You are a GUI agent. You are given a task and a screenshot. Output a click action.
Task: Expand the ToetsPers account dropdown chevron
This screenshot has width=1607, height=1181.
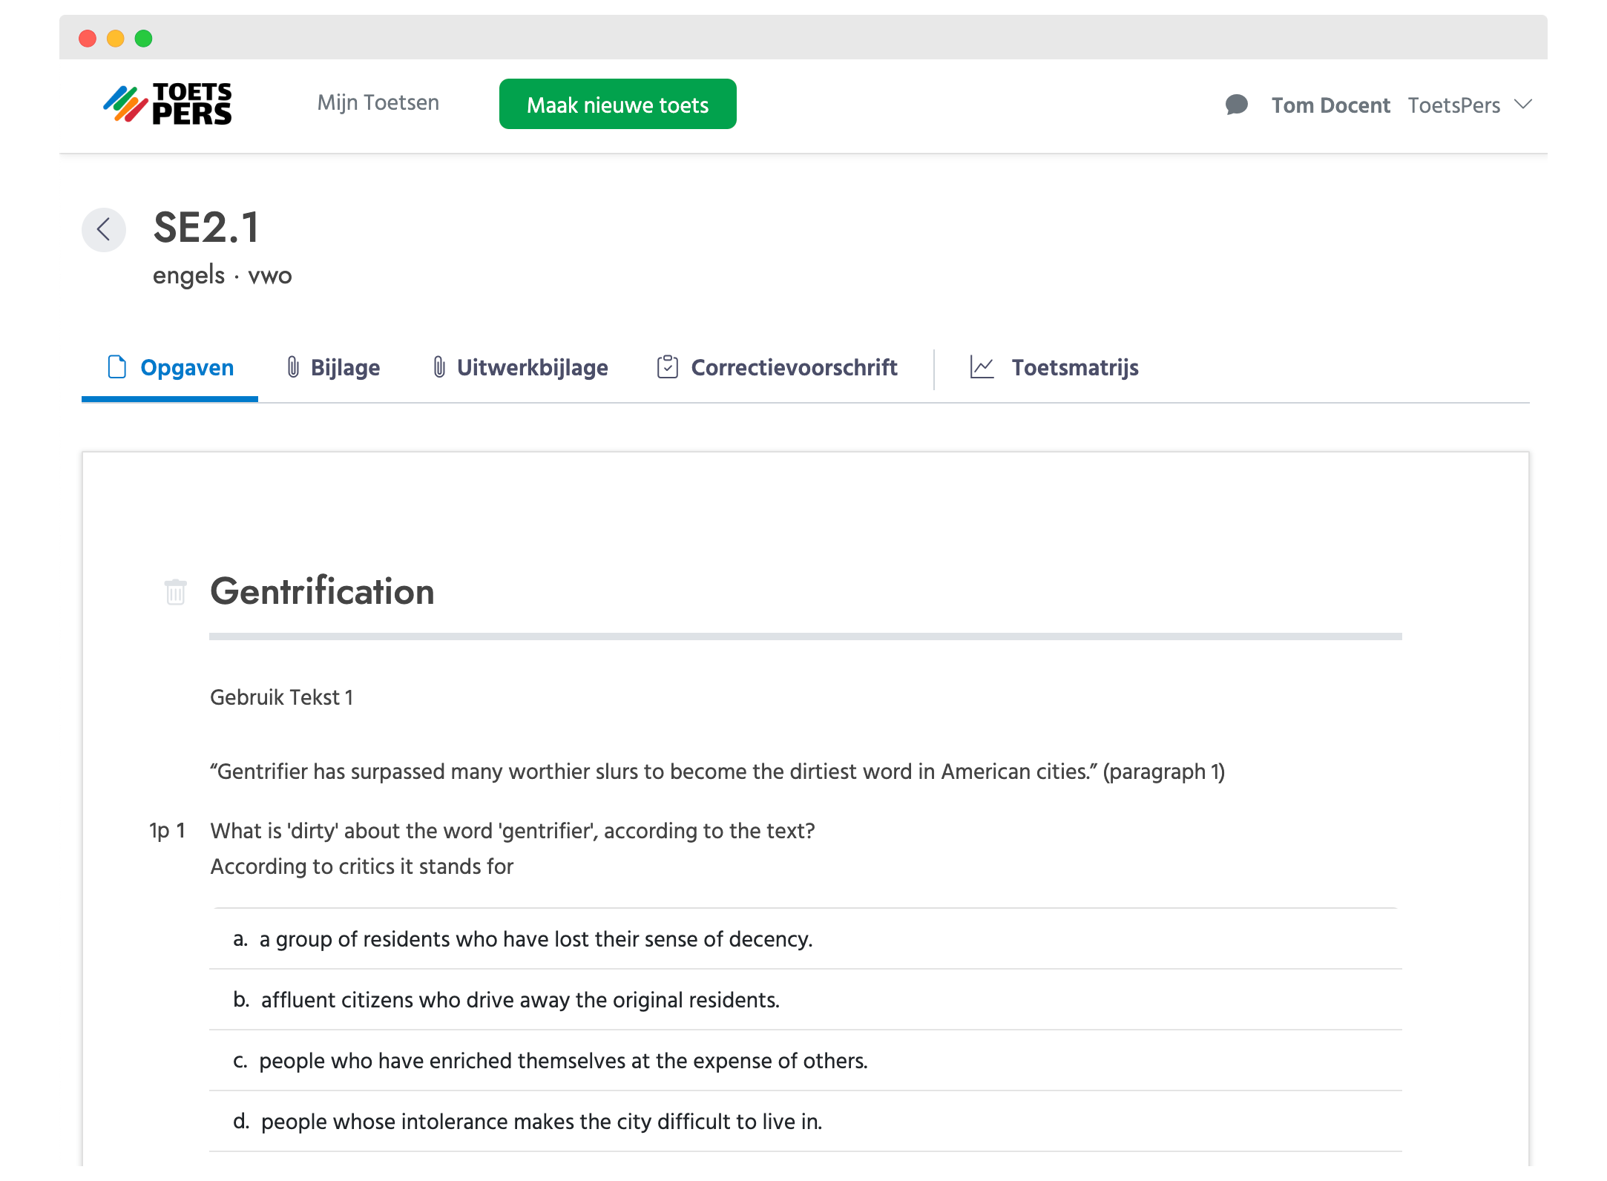pos(1523,105)
